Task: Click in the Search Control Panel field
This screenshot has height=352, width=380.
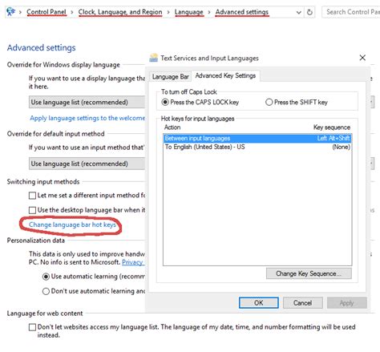Action: pos(351,12)
